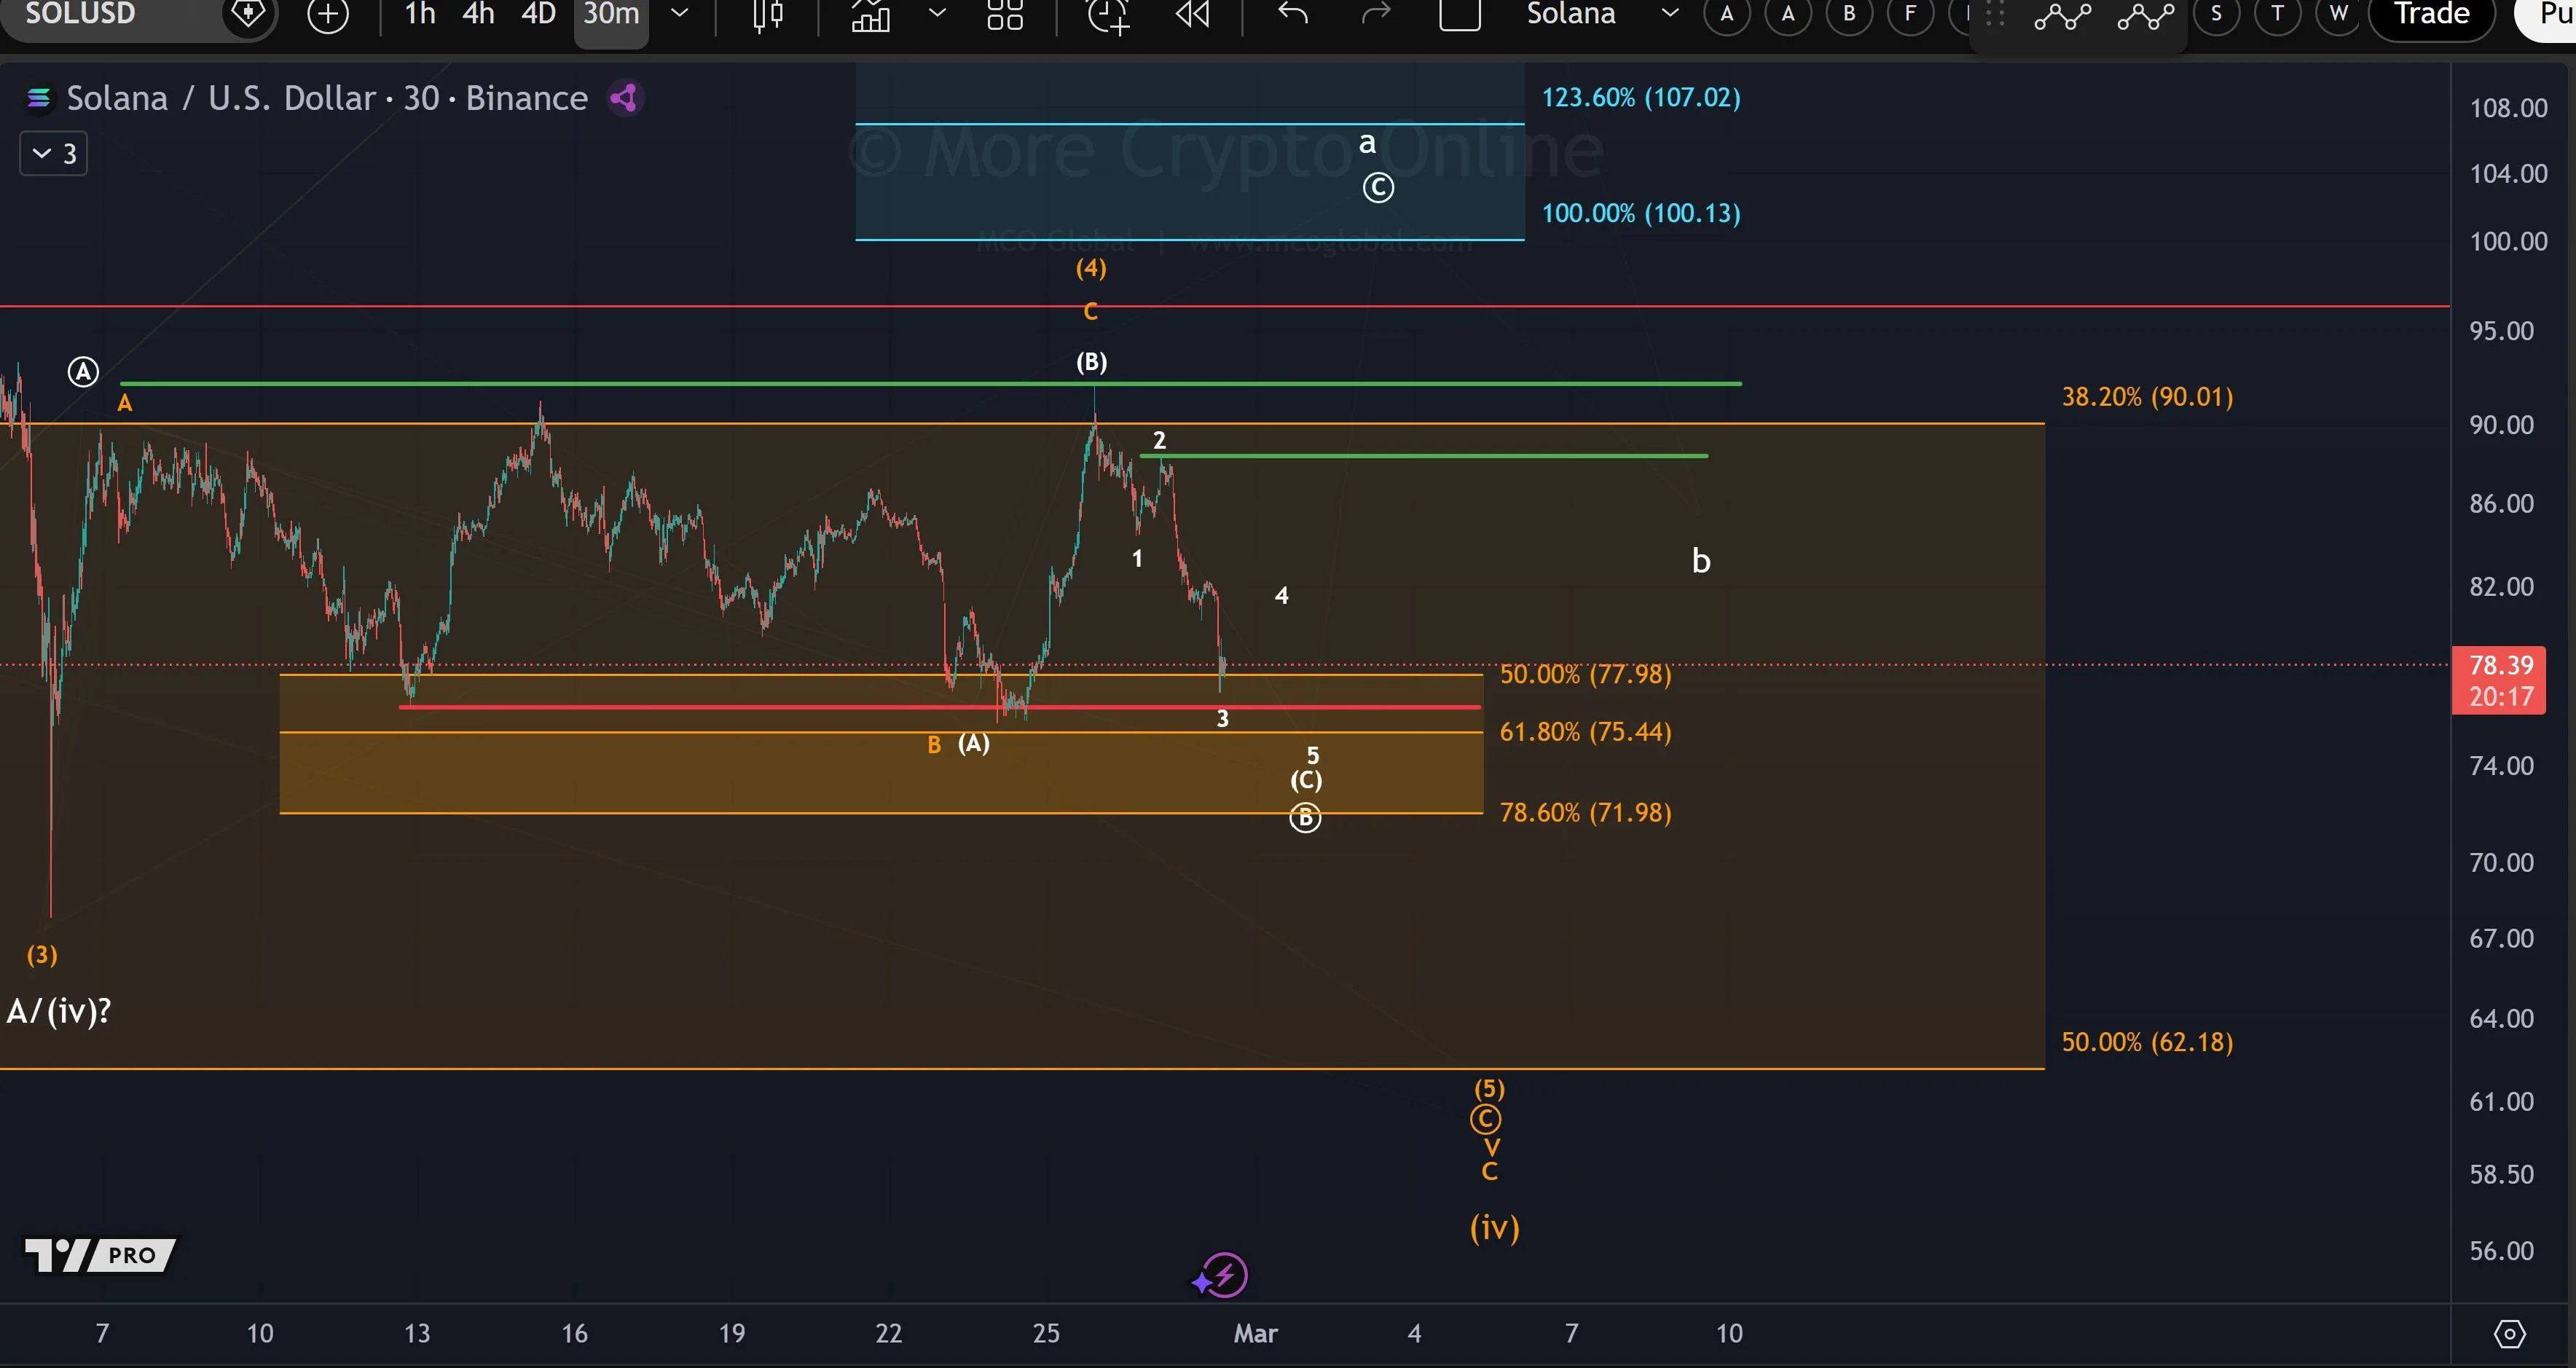Toggle the layout select square checkbox
This screenshot has width=2576, height=1368.
(1459, 14)
